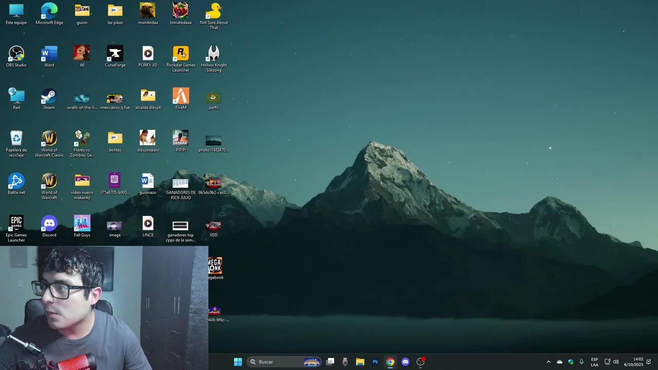Screen dimensions: 658x370
Task: Open OneDrive cloud tray icon
Action: click(560, 362)
